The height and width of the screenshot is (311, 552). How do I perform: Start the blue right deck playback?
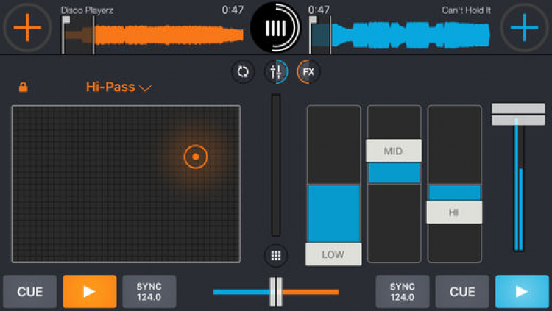[522, 292]
